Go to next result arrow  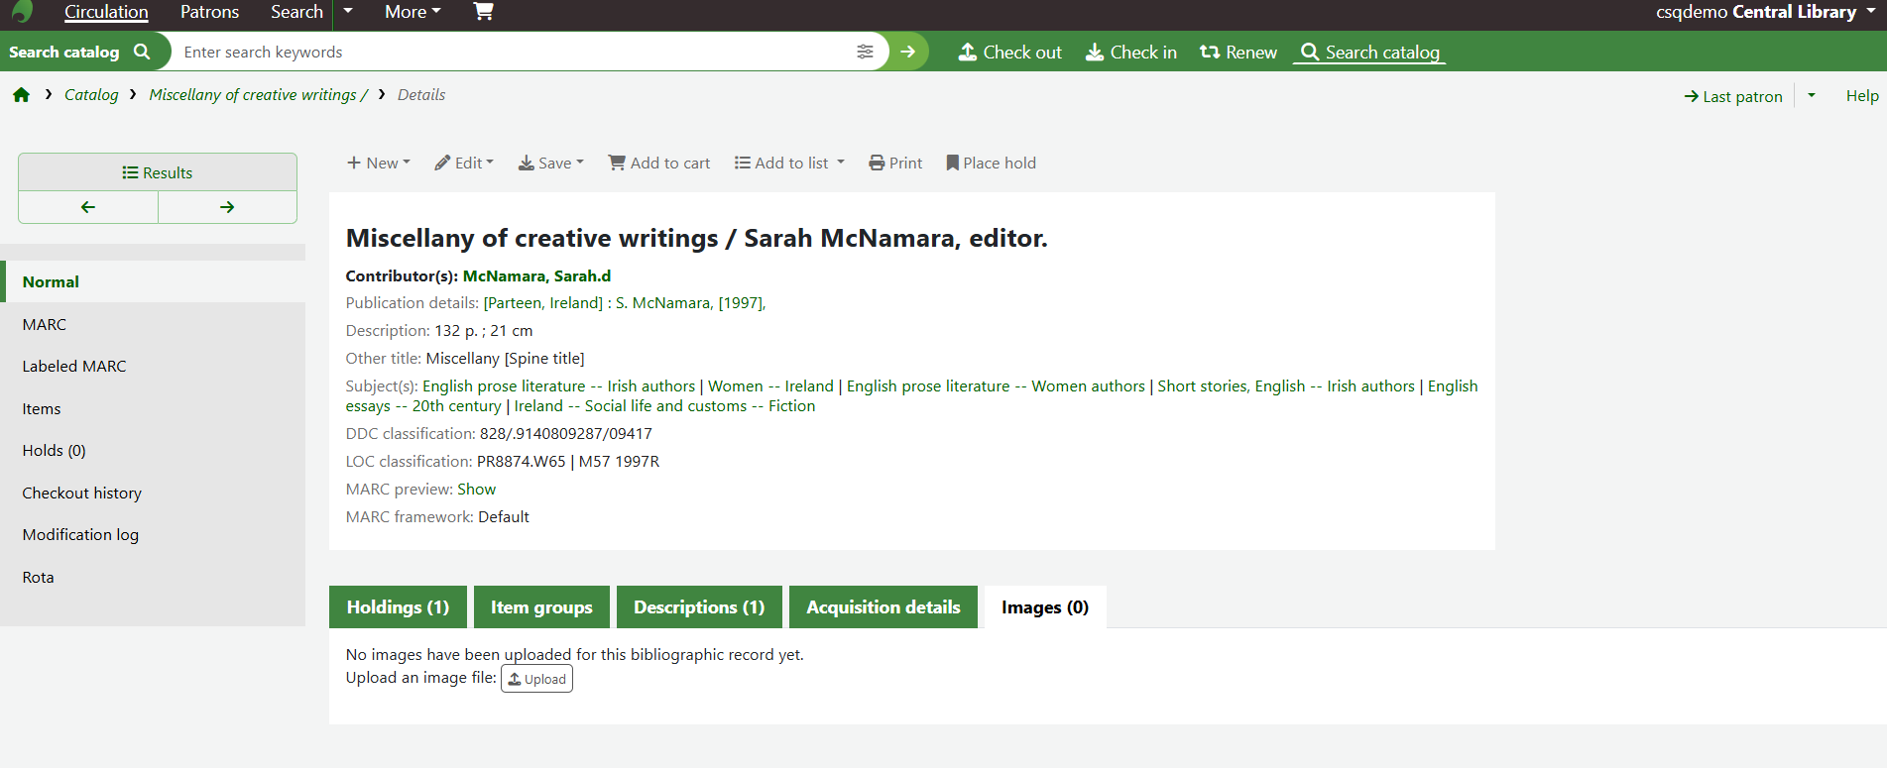227,207
